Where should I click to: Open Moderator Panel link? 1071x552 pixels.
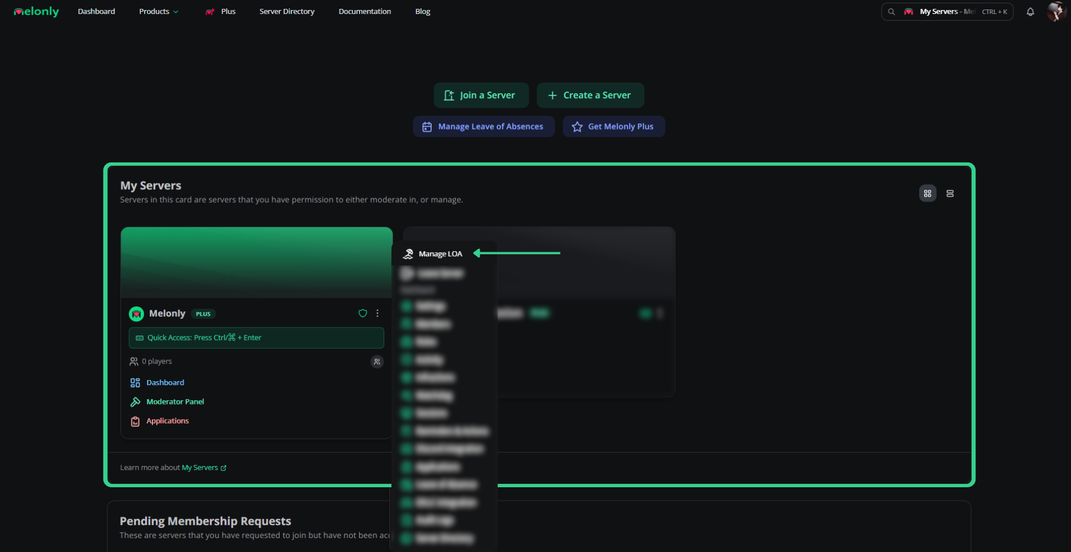tap(175, 402)
